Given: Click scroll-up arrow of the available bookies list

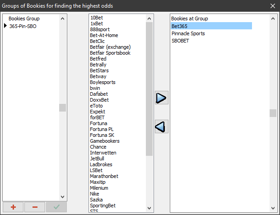Looking at the screenshot, I should pos(149,19).
